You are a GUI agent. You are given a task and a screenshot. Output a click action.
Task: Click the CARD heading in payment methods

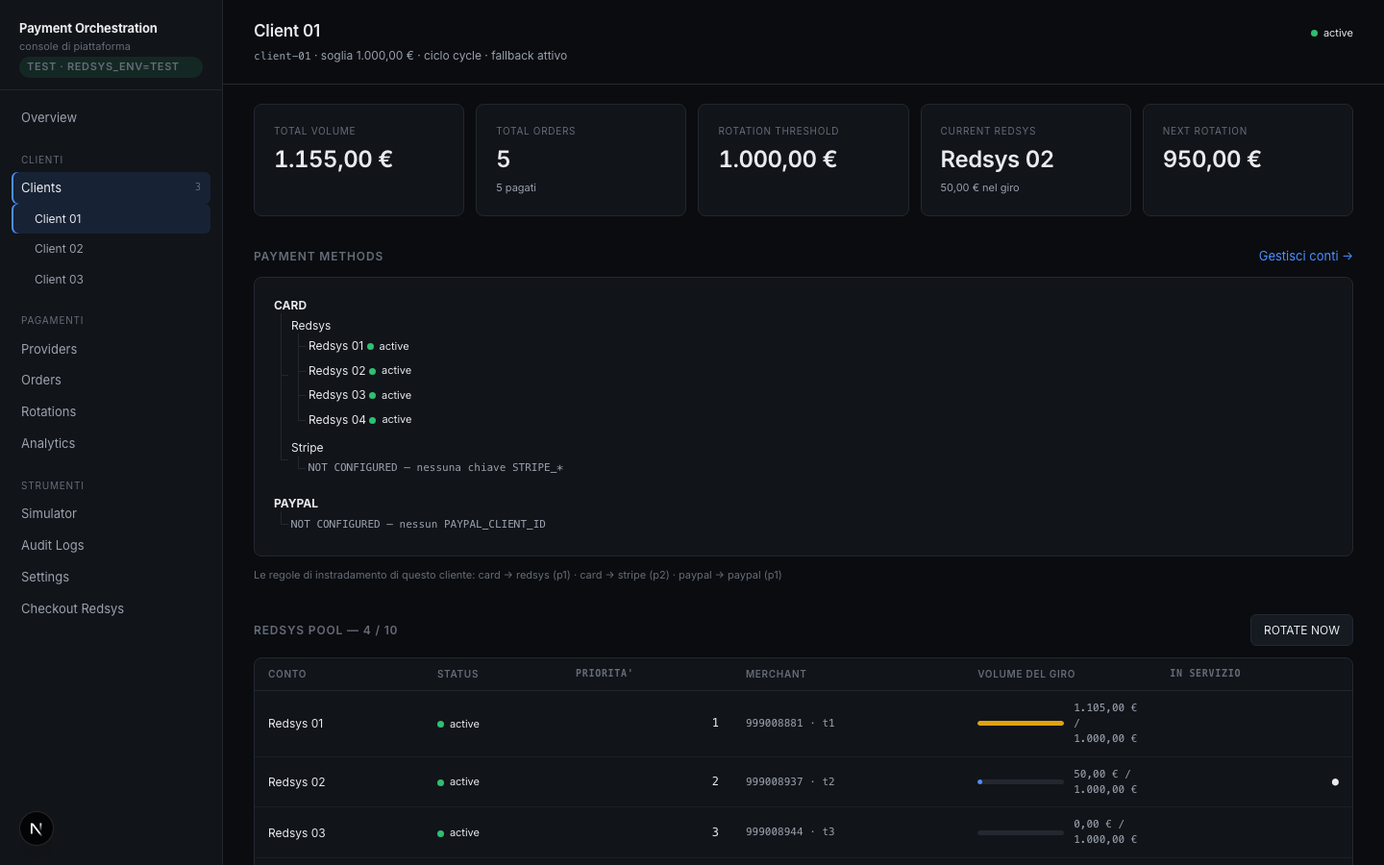coord(290,306)
